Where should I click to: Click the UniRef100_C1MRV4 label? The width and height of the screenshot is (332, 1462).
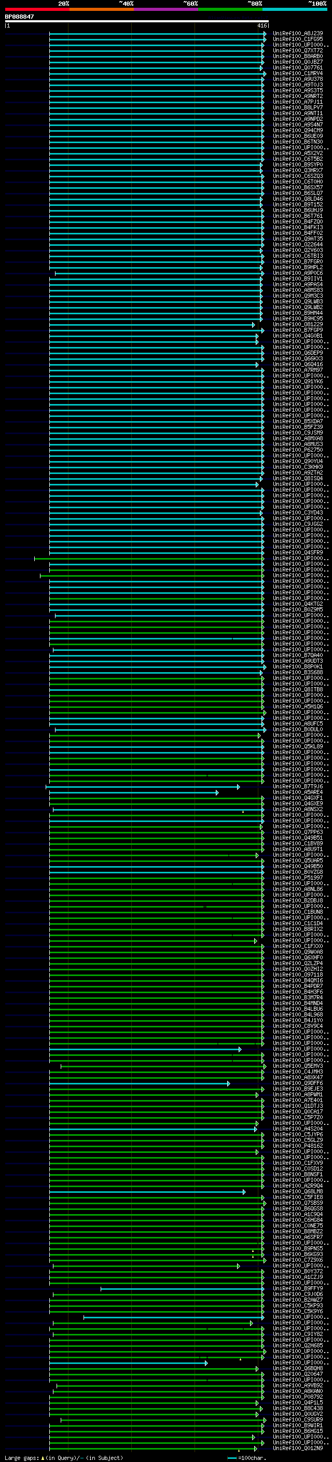(x=298, y=73)
